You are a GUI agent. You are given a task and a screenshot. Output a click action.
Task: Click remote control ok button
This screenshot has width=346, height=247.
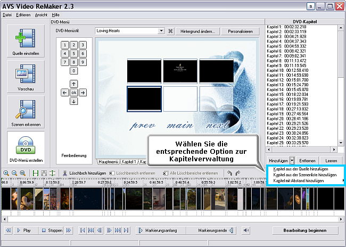(x=73, y=93)
